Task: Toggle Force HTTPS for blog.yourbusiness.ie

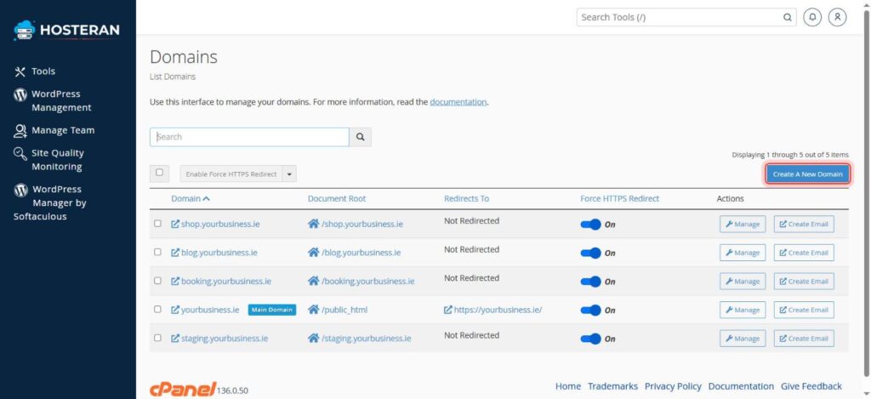Action: pyautogui.click(x=590, y=253)
